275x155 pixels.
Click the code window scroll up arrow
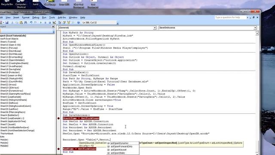click(257, 33)
